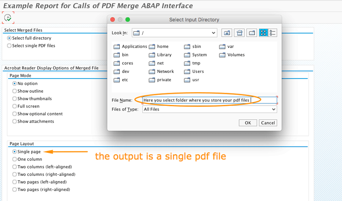This screenshot has height=201, width=342.
Task: Click the green zoom window button
Action: click(128, 20)
